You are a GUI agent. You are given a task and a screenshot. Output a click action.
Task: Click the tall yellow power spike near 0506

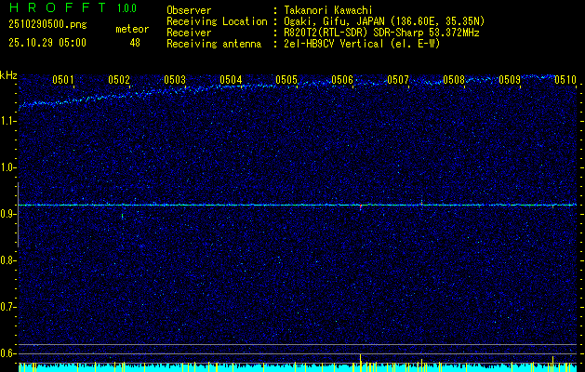[361, 363]
